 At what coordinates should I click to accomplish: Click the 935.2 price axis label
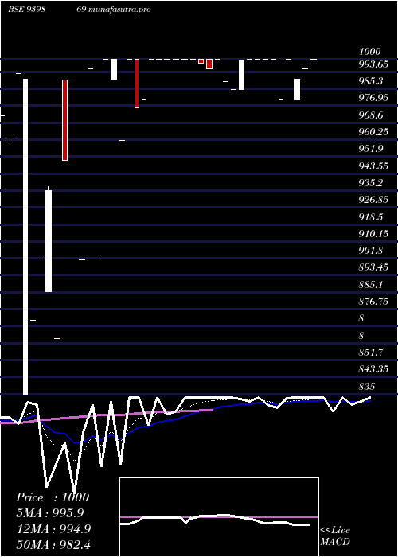point(371,183)
